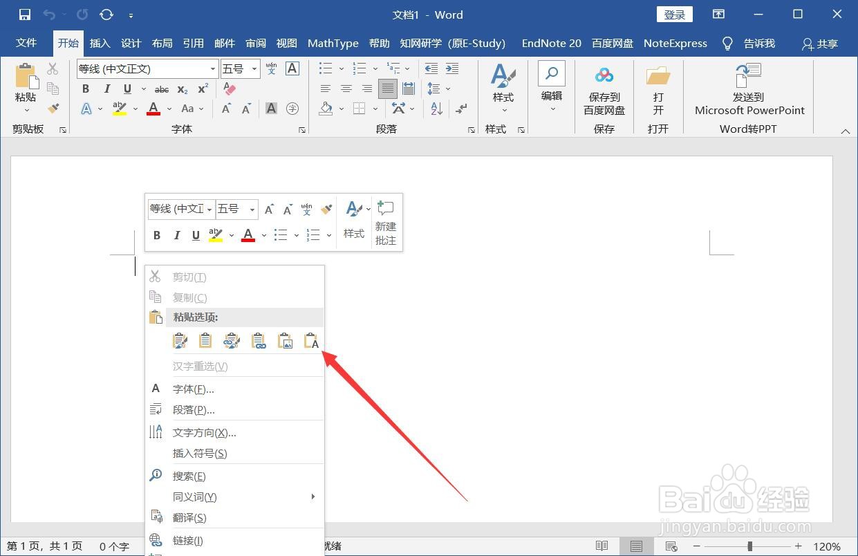
Task: Click the Clear Formatting eraser icon
Action: [x=230, y=89]
